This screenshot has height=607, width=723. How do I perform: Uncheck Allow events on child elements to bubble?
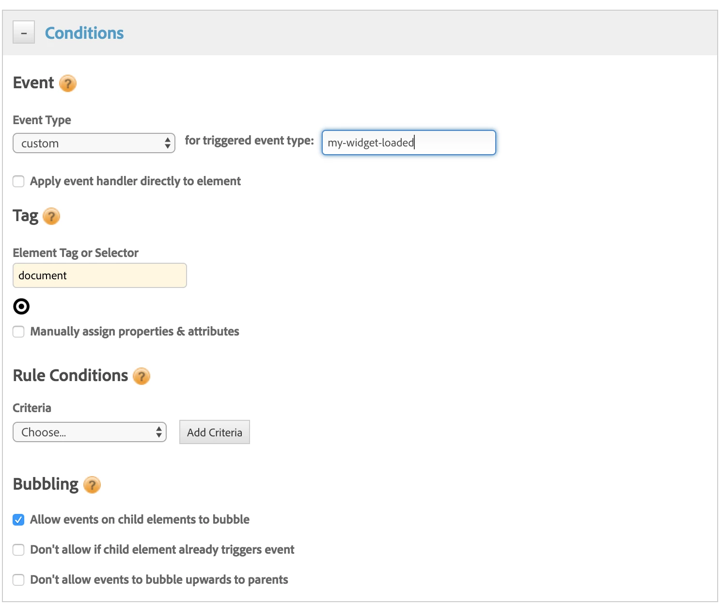click(x=18, y=520)
